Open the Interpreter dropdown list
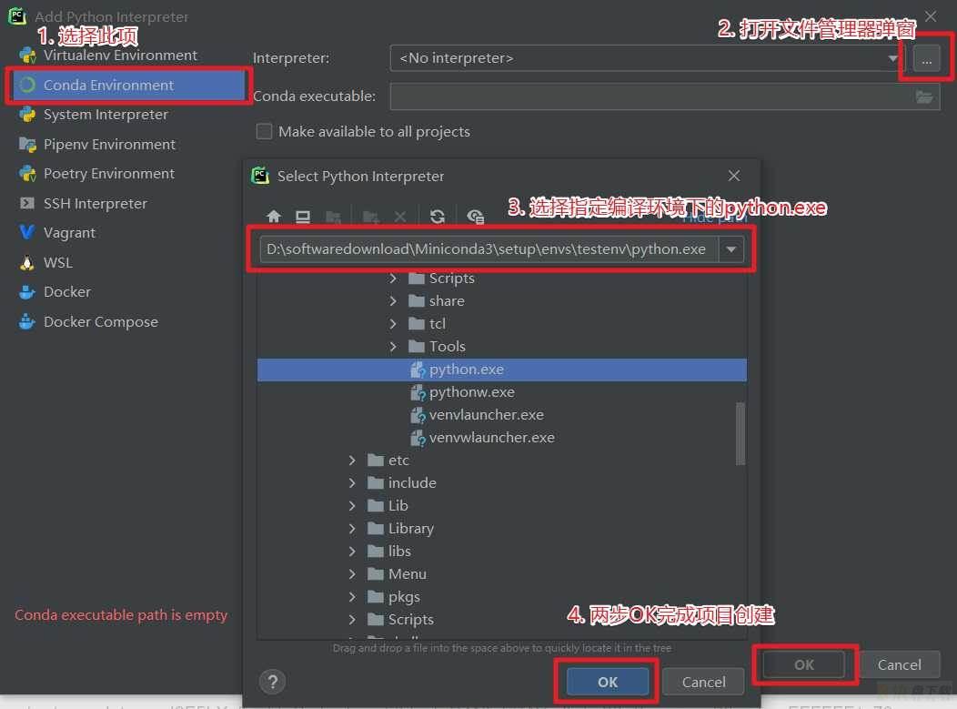The image size is (957, 709). coord(892,58)
